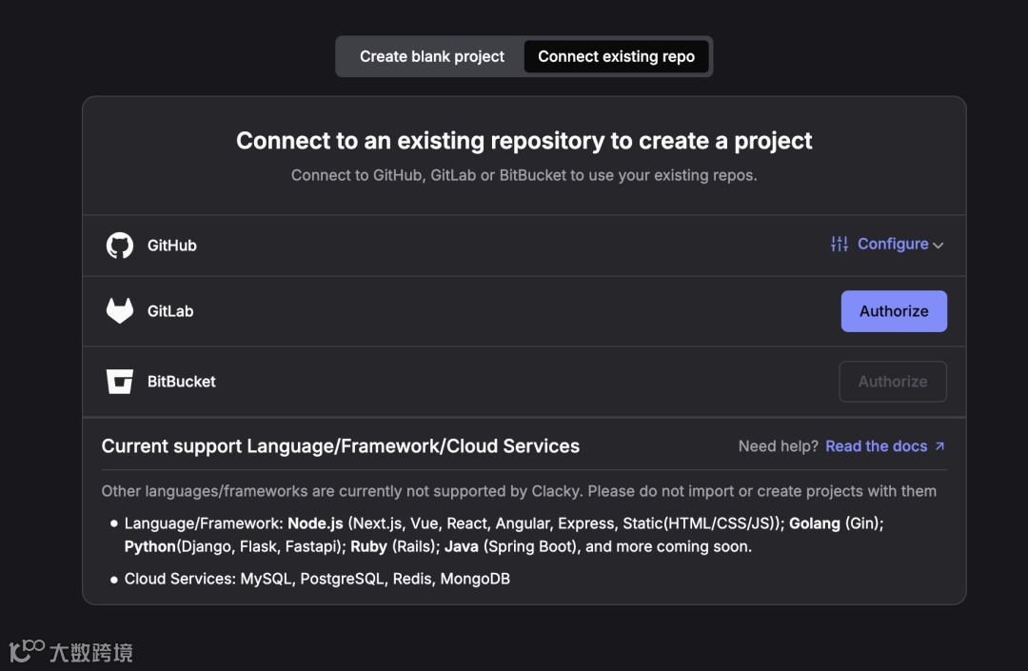1028x671 pixels.
Task: Select the GitLab row label
Action: pyautogui.click(x=170, y=311)
